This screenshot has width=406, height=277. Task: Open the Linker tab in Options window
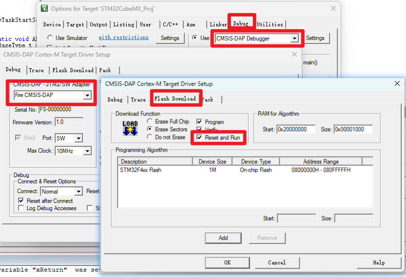pos(218,24)
